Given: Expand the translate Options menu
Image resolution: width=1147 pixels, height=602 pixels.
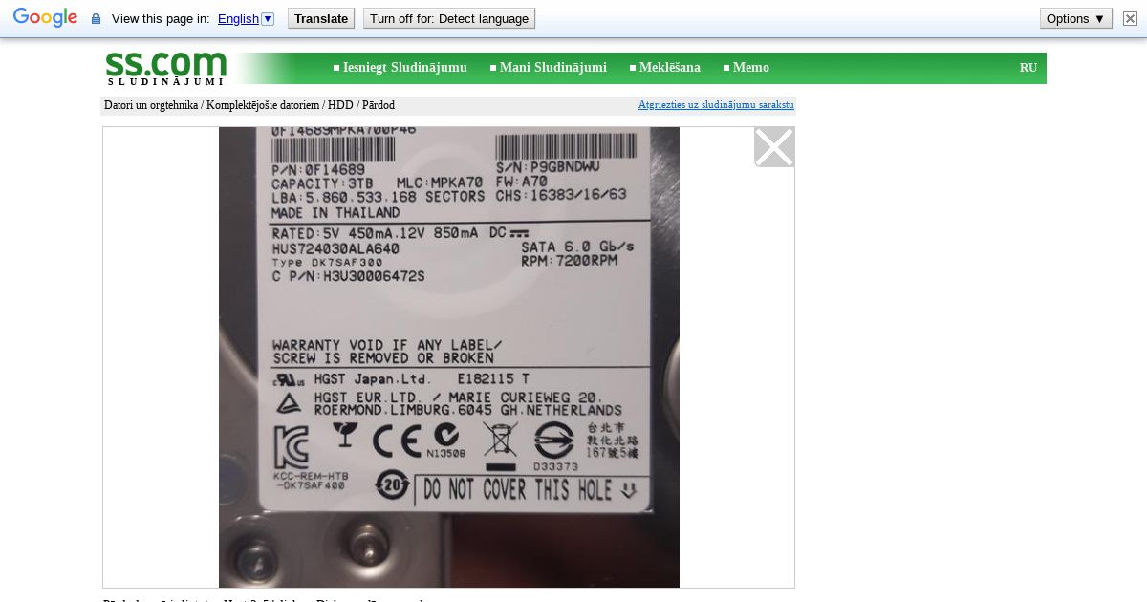Looking at the screenshot, I should (x=1076, y=18).
